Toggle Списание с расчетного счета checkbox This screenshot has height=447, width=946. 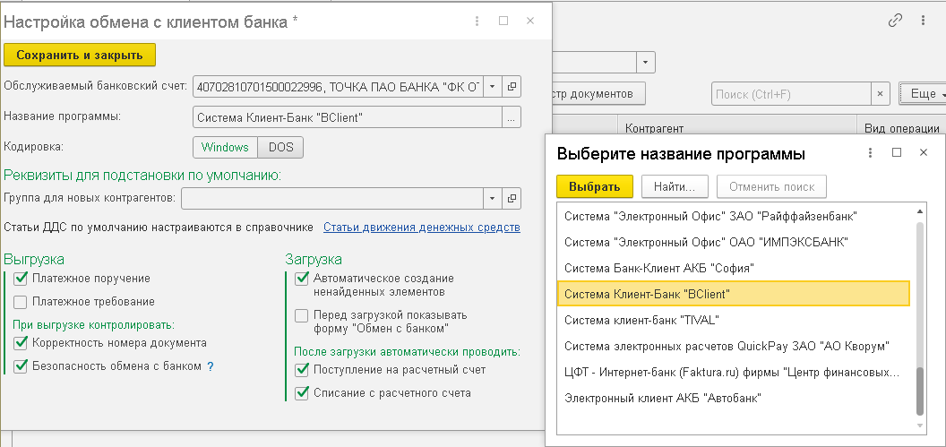point(303,392)
